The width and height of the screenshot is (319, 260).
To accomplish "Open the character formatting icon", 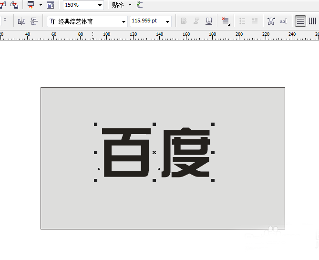I will coord(271,21).
